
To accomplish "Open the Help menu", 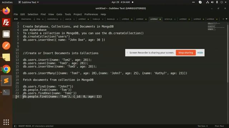I will [103, 14].
